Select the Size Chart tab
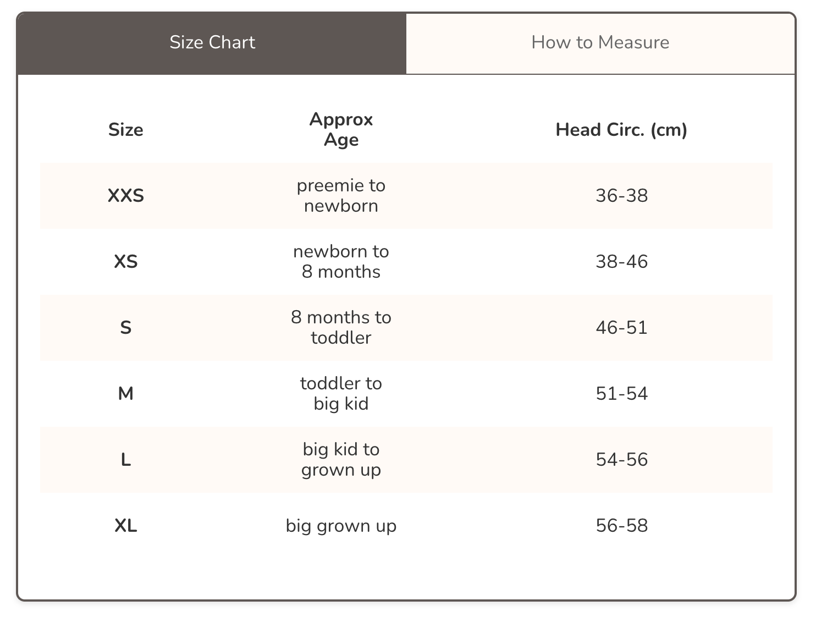Image resolution: width=816 pixels, height=617 pixels. point(212,43)
